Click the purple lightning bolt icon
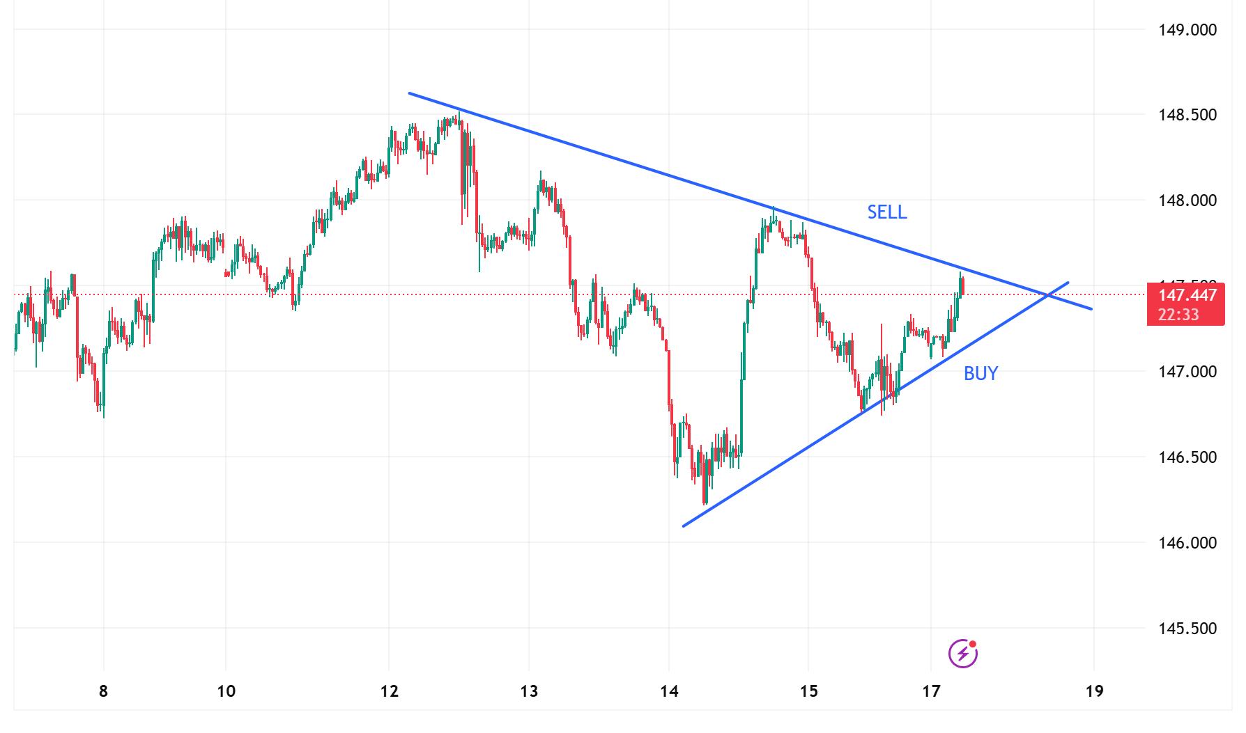 coord(962,654)
